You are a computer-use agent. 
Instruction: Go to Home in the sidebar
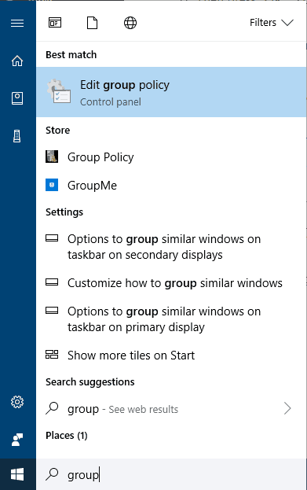(x=17, y=61)
